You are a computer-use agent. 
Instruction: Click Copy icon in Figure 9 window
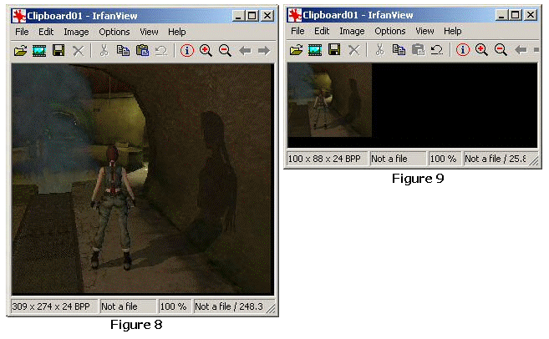[x=399, y=49]
